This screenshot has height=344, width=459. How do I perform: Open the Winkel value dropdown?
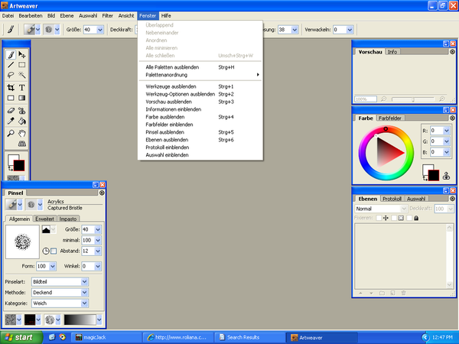[98, 266]
